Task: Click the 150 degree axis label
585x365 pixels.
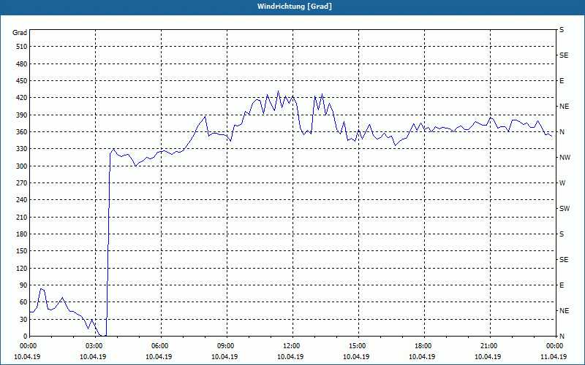Action: (22, 251)
